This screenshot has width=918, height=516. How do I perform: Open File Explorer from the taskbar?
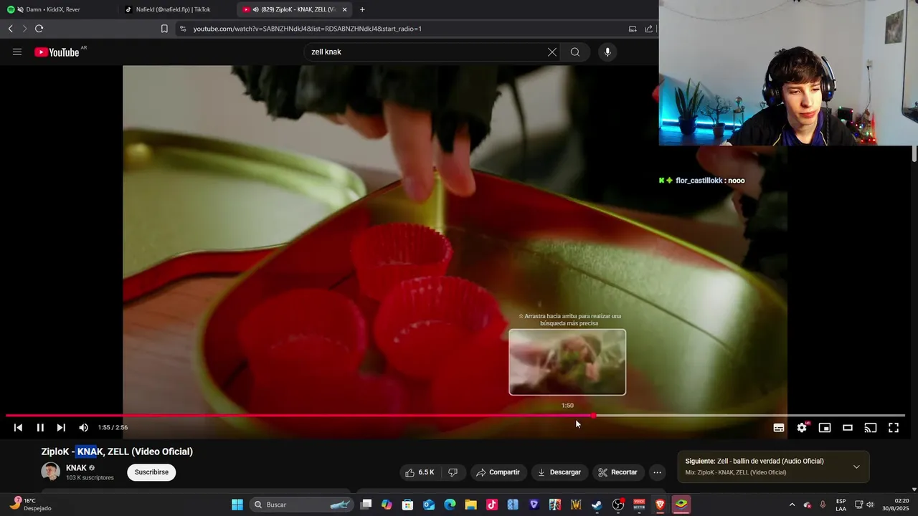[x=470, y=505]
